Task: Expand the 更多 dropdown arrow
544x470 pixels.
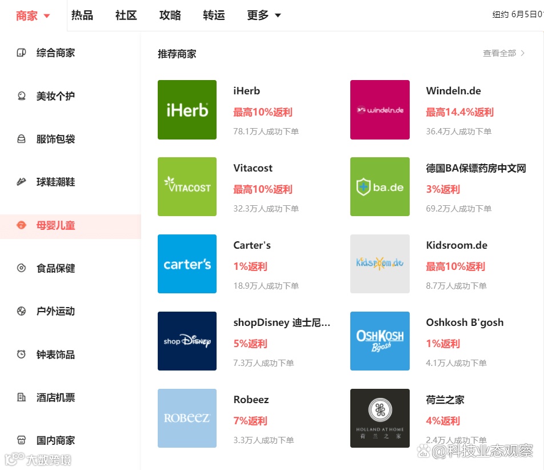Action: coord(278,15)
